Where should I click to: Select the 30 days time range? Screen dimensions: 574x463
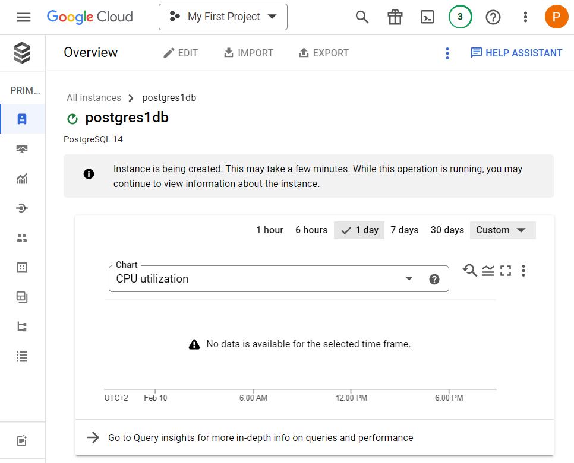pos(447,230)
